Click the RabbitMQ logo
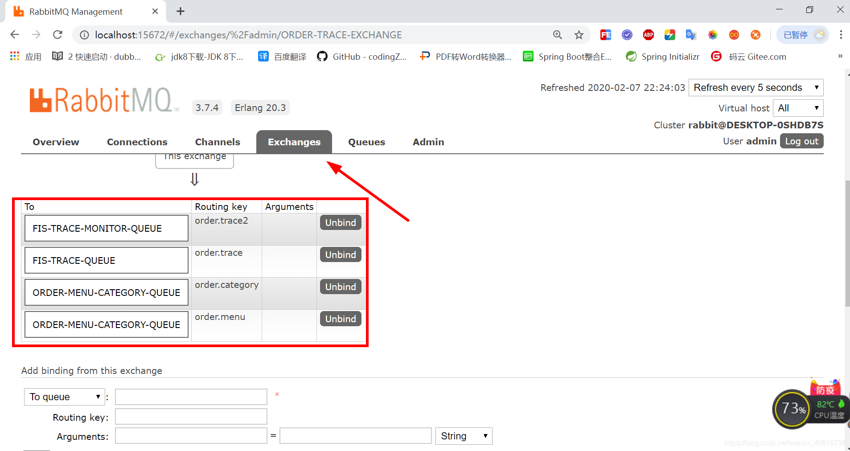 pyautogui.click(x=104, y=100)
